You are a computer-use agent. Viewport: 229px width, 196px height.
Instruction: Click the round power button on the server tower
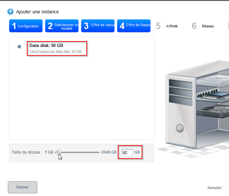pyautogui.click(x=180, y=128)
